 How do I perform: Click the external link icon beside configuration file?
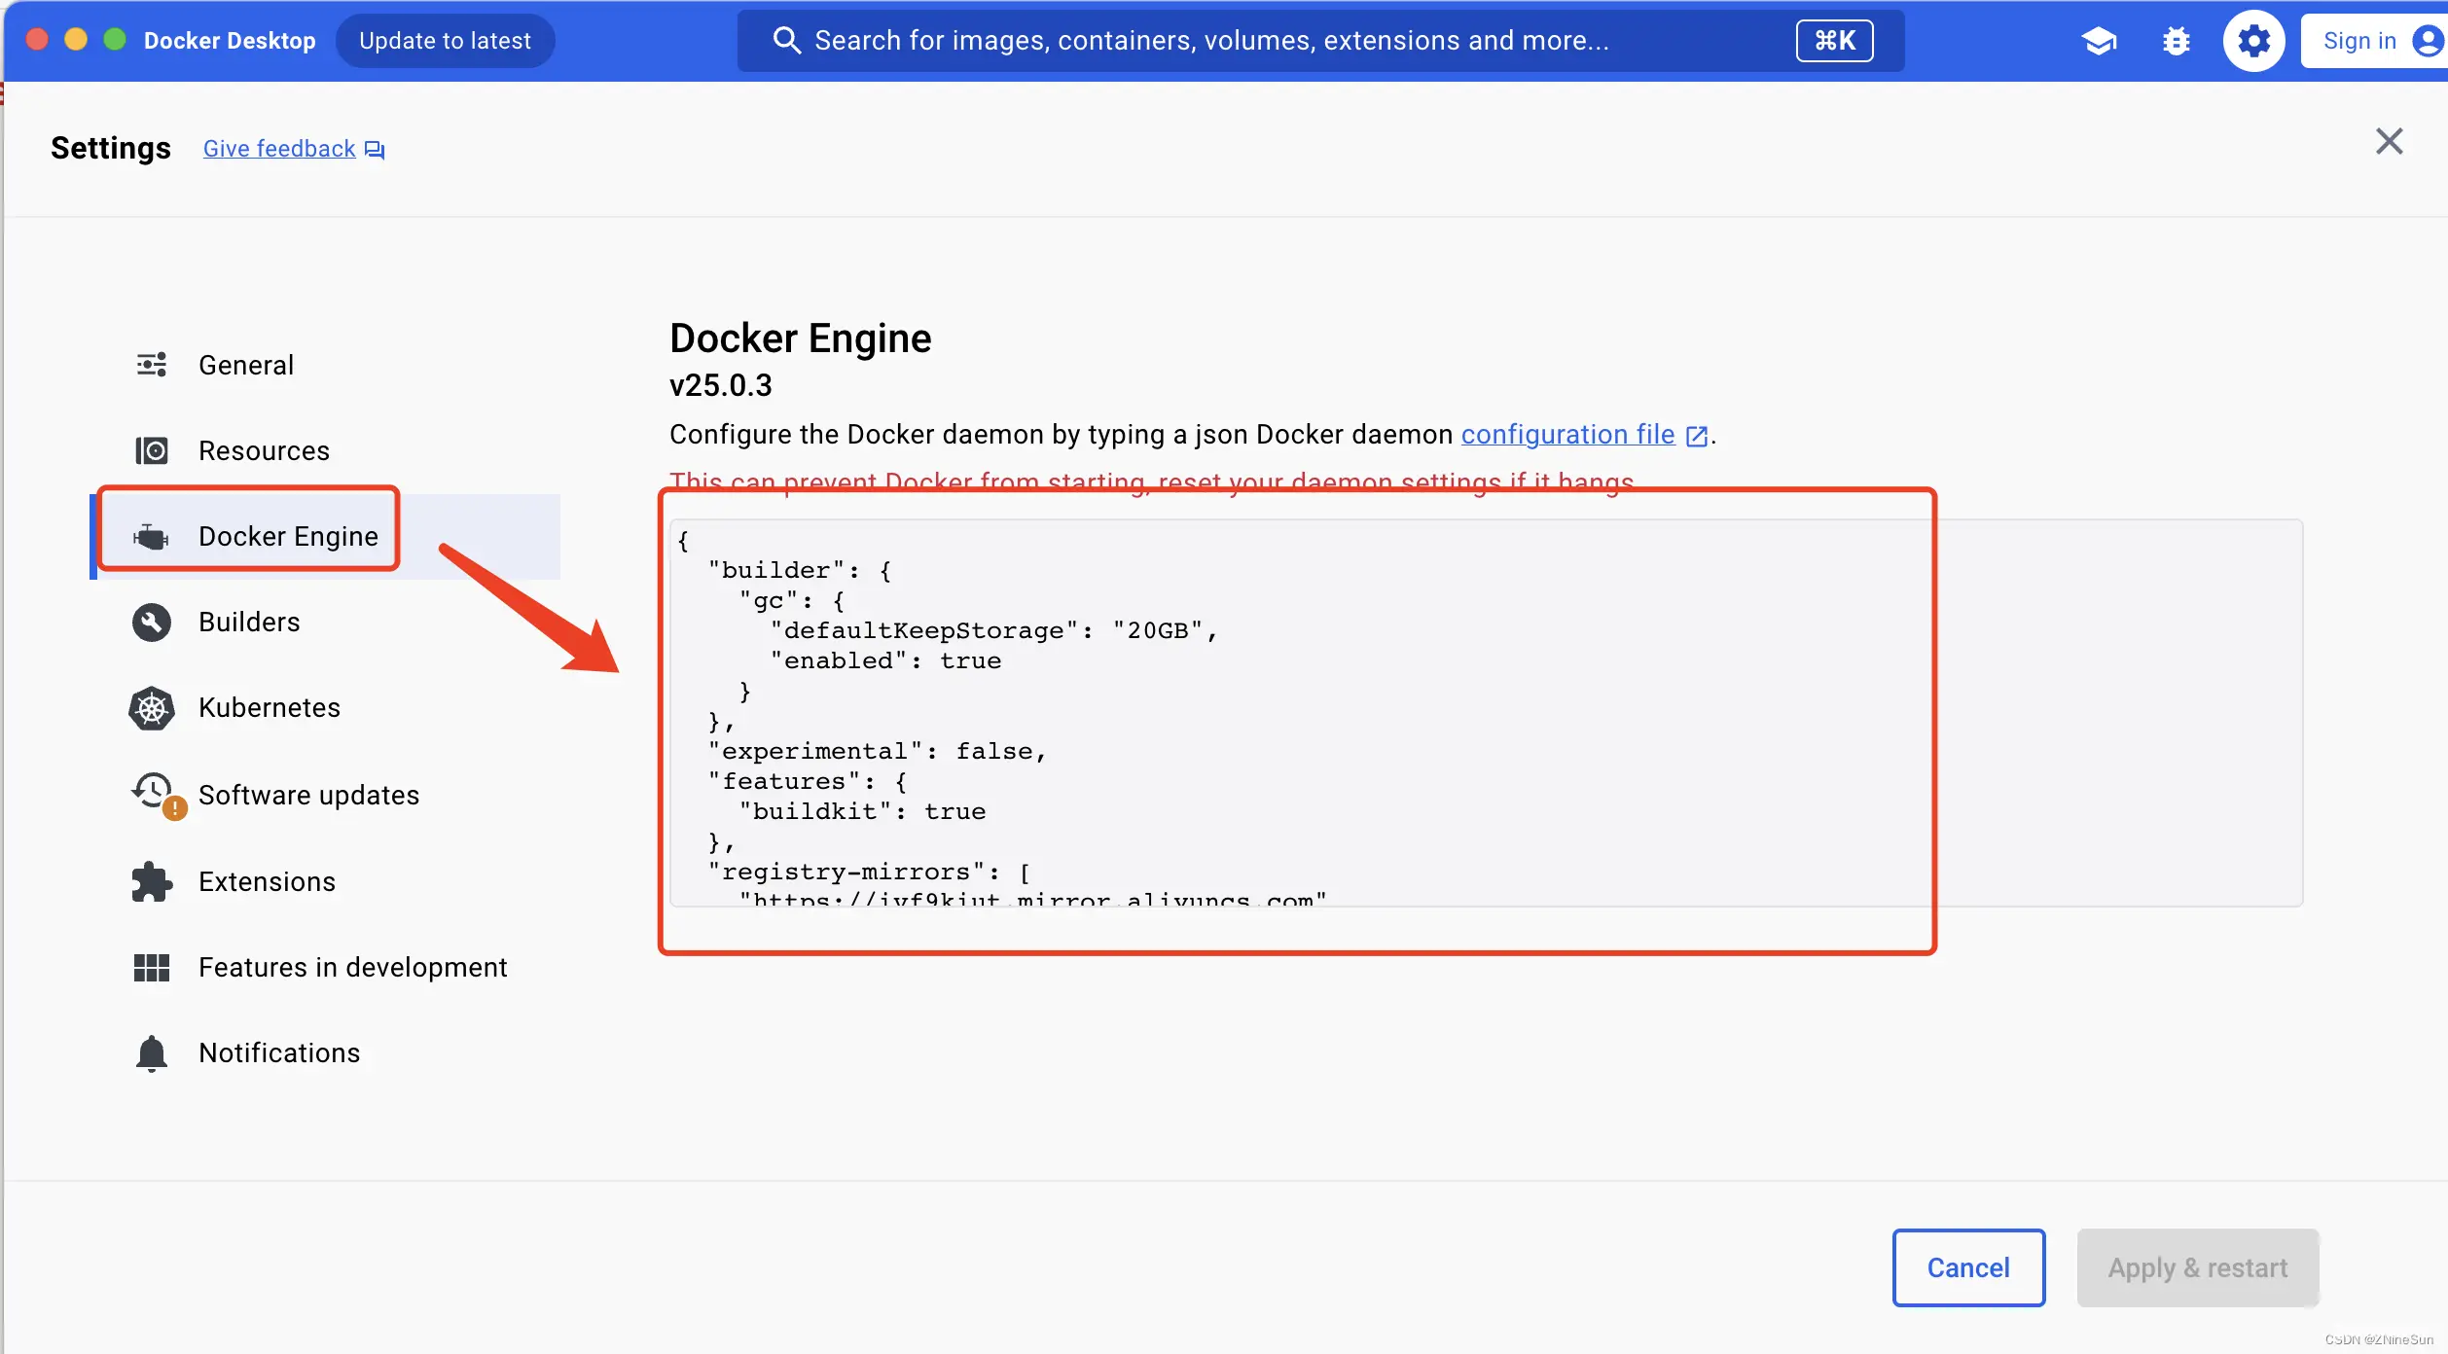coord(1696,436)
